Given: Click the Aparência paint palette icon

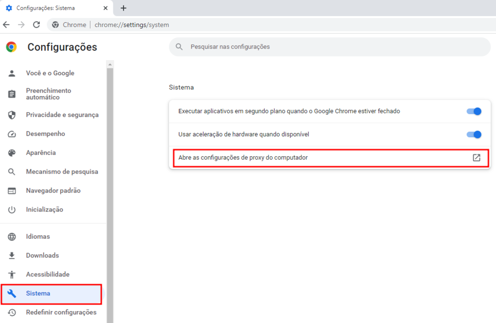Looking at the screenshot, I should click(12, 152).
